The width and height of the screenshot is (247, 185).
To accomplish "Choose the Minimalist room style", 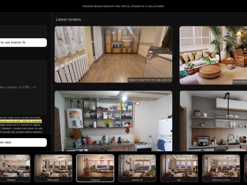I will 53,168.
